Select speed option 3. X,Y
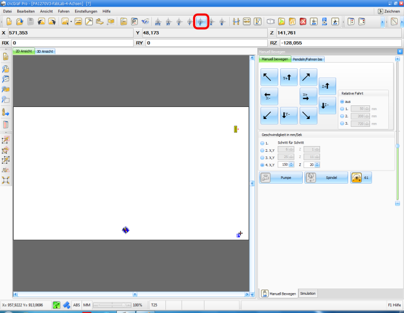The image size is (404, 313). [x=263, y=158]
